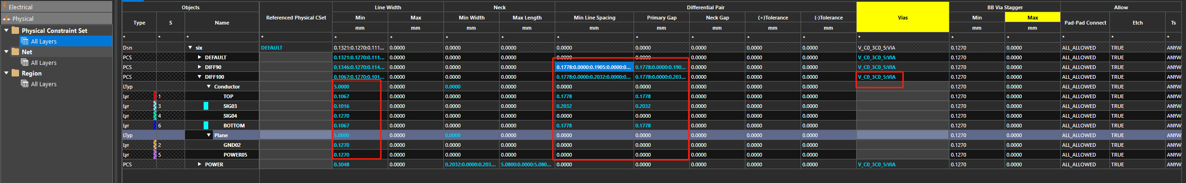This screenshot has height=183, width=1186.
Task: Select SIG04 Line Width Min 0.1270
Action: 360,115
